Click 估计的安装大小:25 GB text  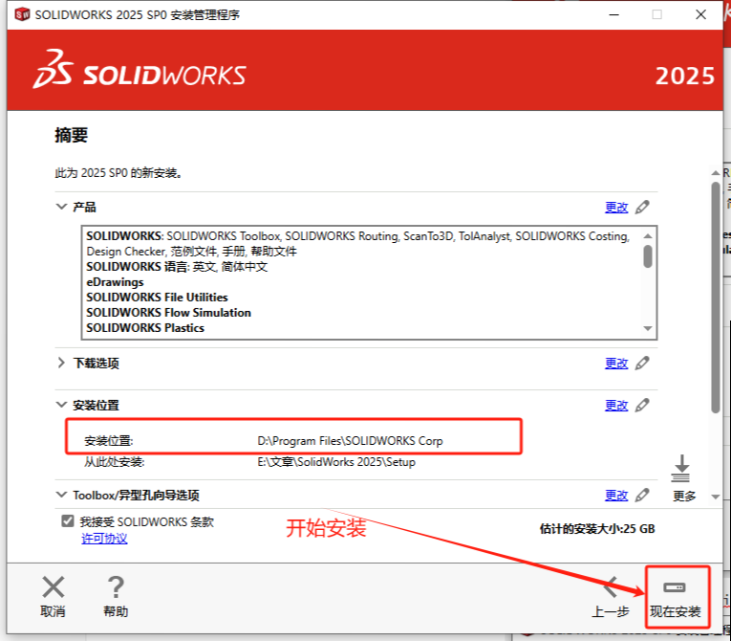[x=597, y=528]
